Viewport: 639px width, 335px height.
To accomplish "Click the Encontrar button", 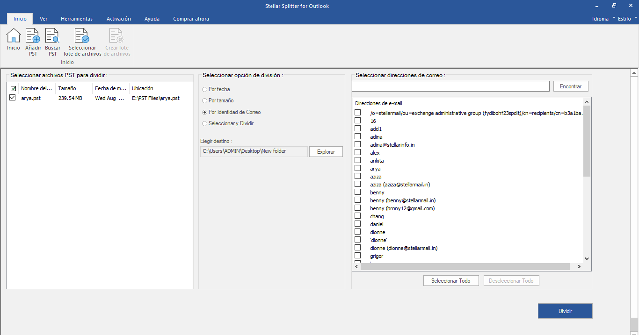I will (571, 86).
